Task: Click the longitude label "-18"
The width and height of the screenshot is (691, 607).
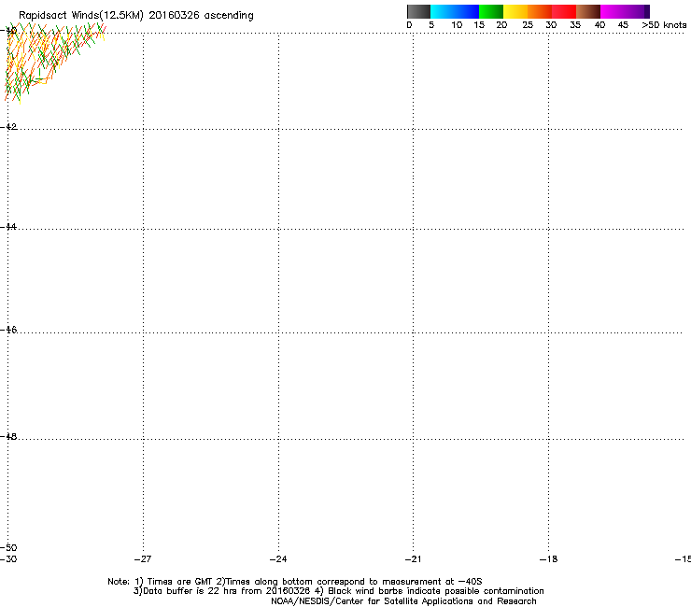Action: (548, 559)
